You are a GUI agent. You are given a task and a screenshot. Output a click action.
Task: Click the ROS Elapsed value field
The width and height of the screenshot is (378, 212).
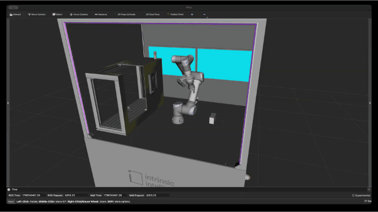pyautogui.click(x=76, y=196)
